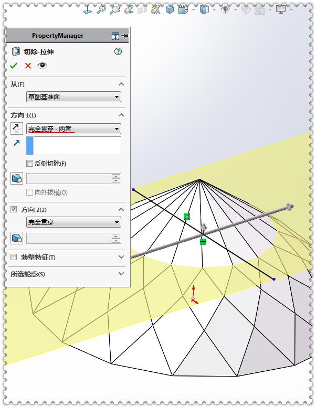Viewport: 316px width, 408px height.
Task: Click the monitor display icon
Action: pos(281,10)
